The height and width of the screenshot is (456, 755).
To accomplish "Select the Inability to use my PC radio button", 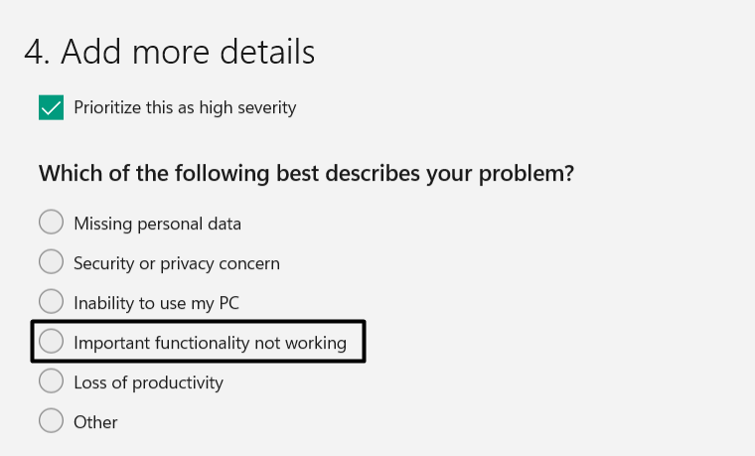I will 51,301.
